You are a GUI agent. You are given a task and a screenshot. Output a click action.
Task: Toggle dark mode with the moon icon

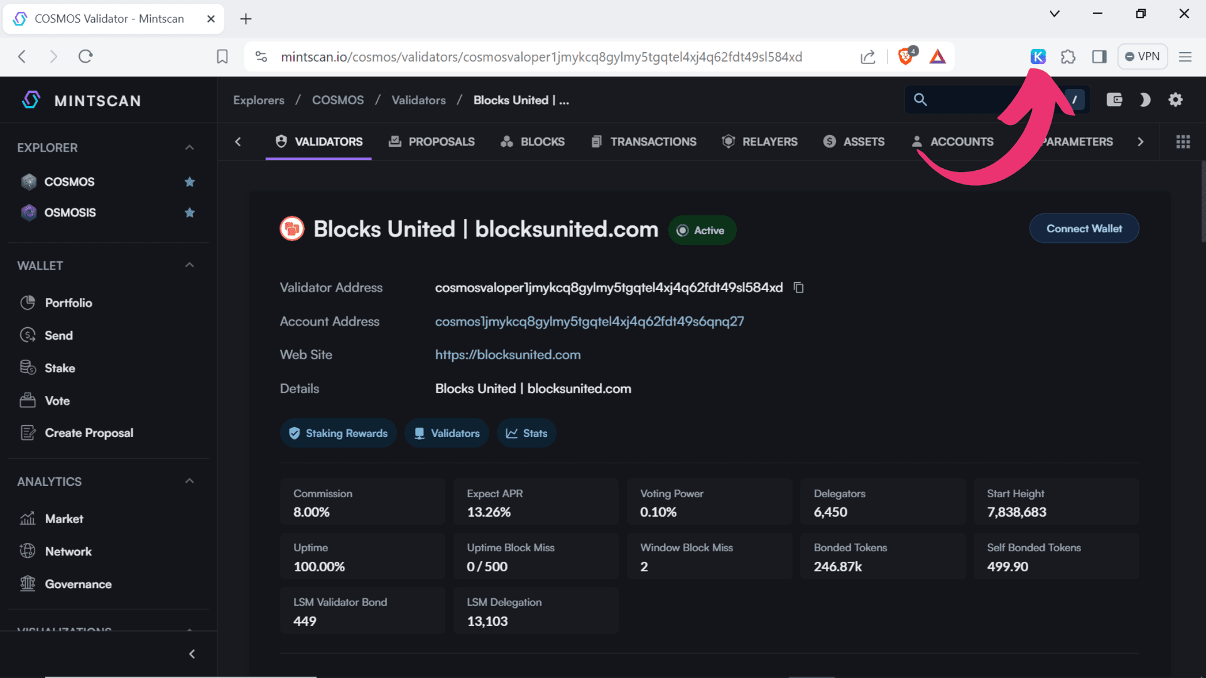tap(1144, 99)
